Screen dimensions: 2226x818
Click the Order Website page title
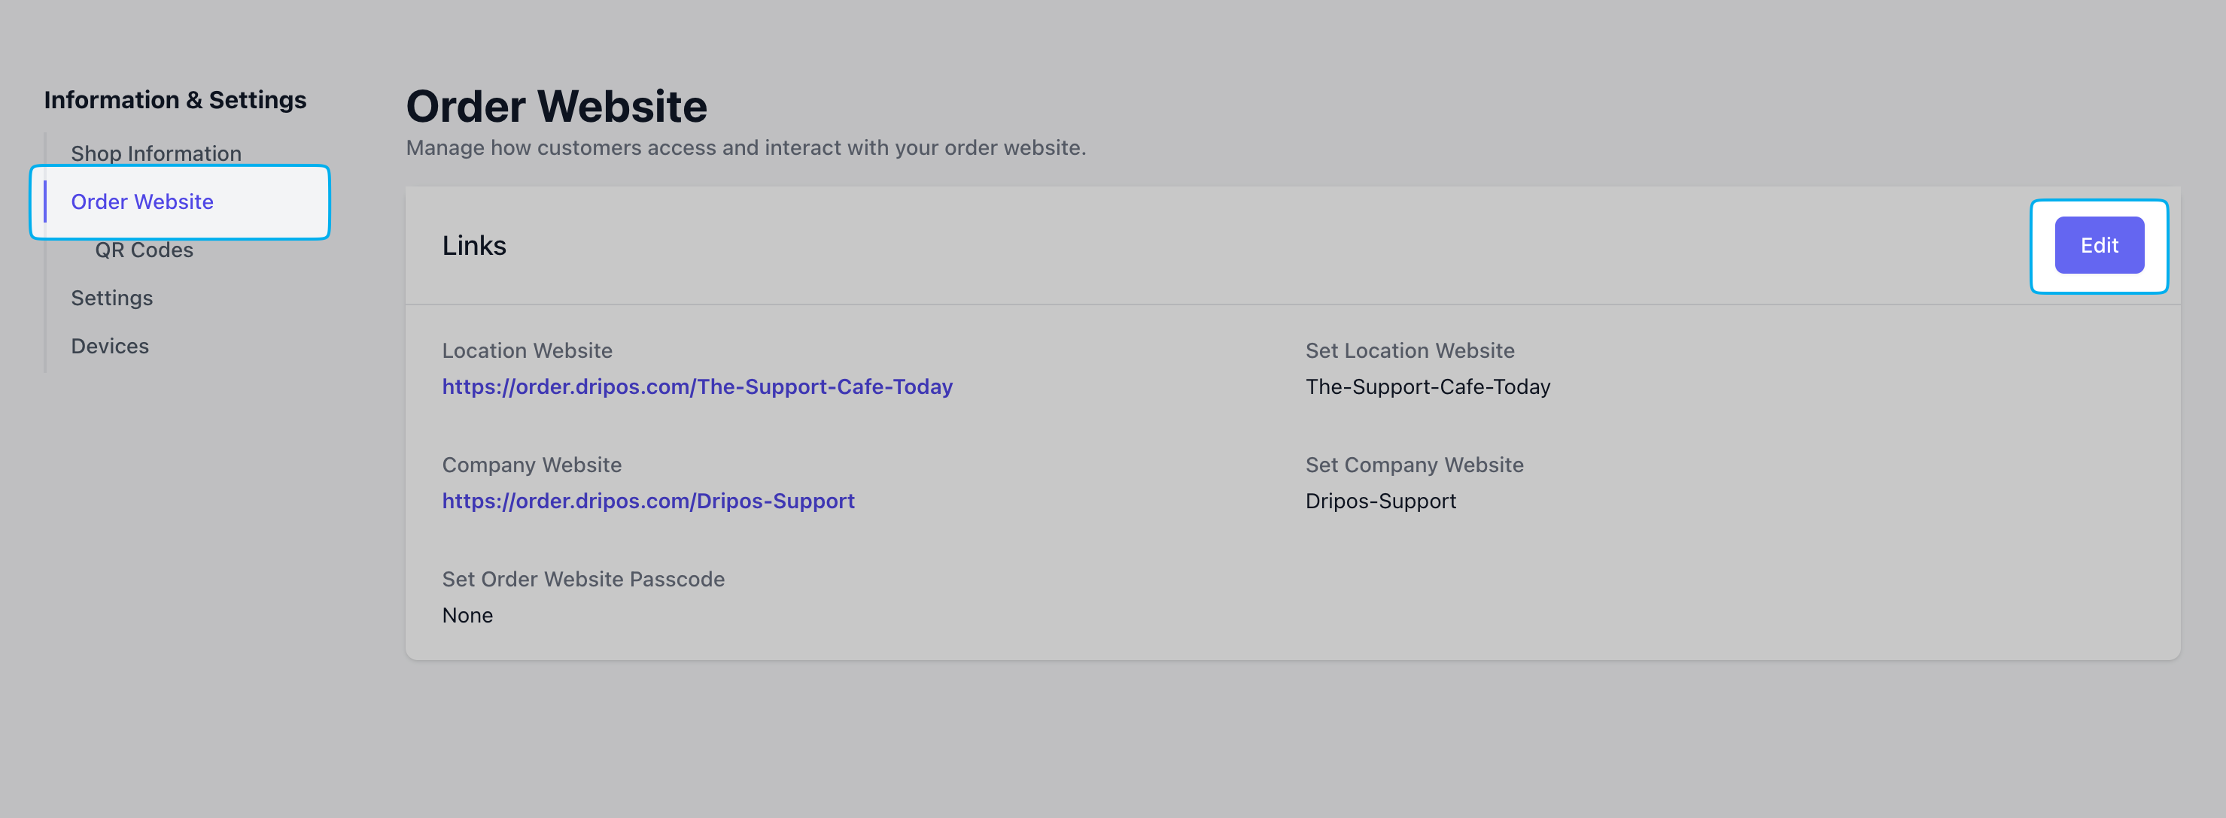(x=555, y=106)
